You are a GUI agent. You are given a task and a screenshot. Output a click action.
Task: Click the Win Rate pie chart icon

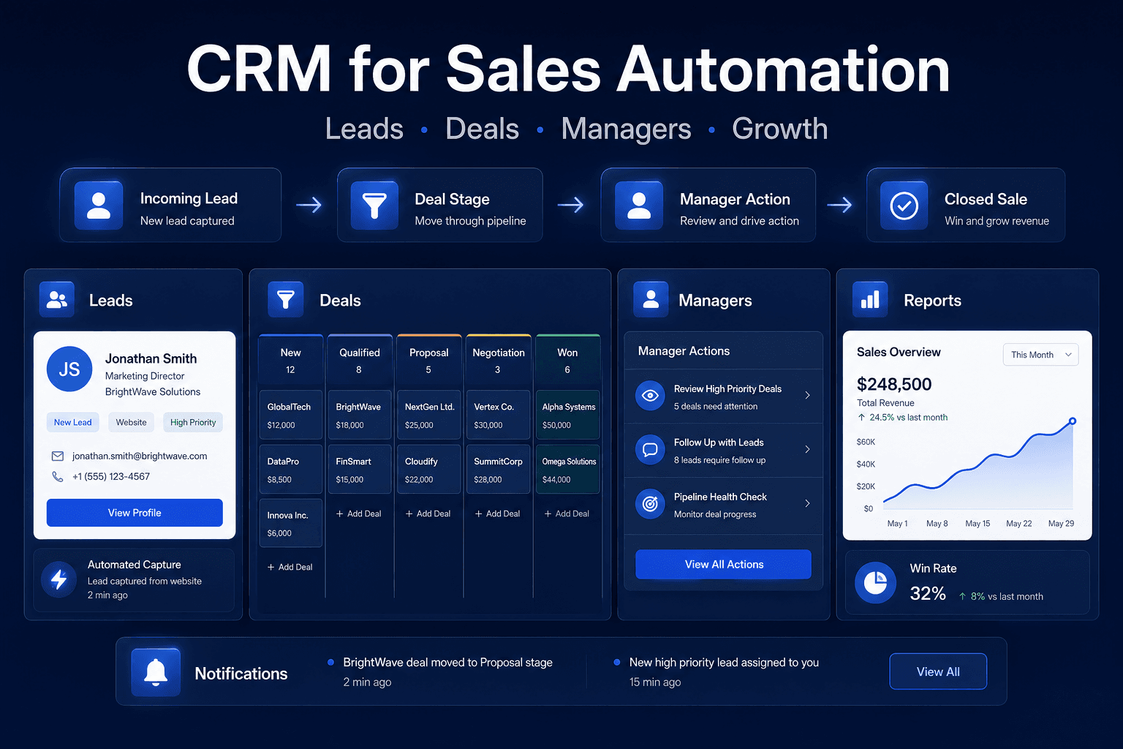click(x=875, y=582)
